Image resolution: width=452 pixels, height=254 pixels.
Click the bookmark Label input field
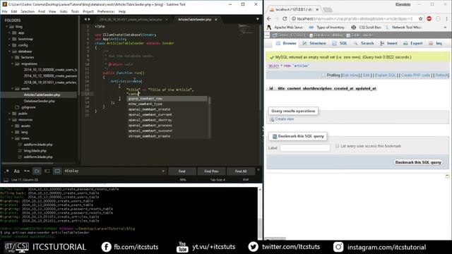pos(304,147)
